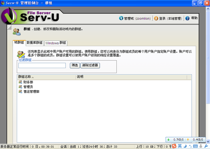
Task: Click the 帮助 question mark icon
Action: pos(188,18)
